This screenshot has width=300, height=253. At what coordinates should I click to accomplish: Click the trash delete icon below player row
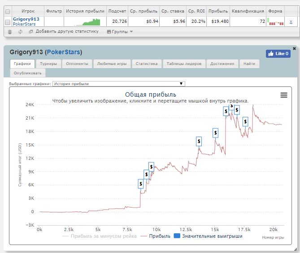10,32
